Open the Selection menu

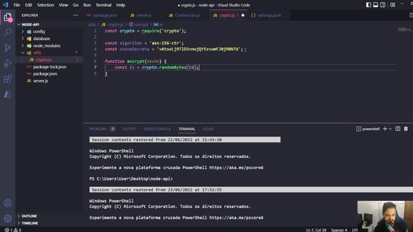(46, 5)
